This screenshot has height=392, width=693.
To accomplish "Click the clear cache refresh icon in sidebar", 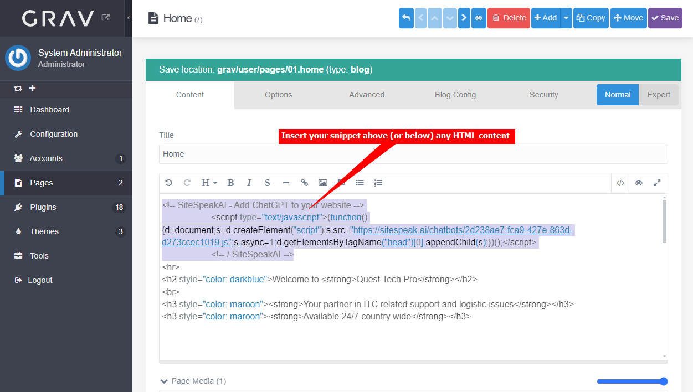I will (18, 88).
